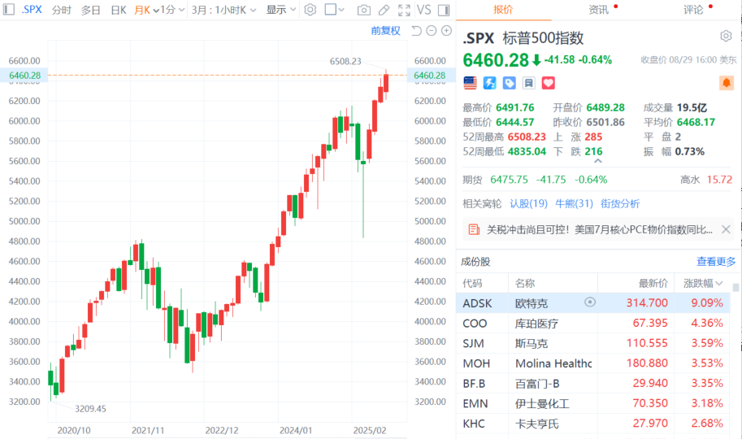Switch to the 报价 quote tab
The image size is (742, 439).
click(x=502, y=10)
